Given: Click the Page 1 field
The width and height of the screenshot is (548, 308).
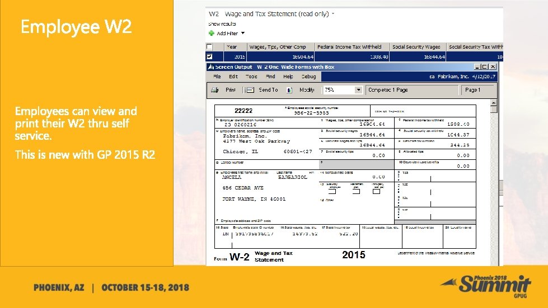Looking at the screenshot, I should [478, 90].
